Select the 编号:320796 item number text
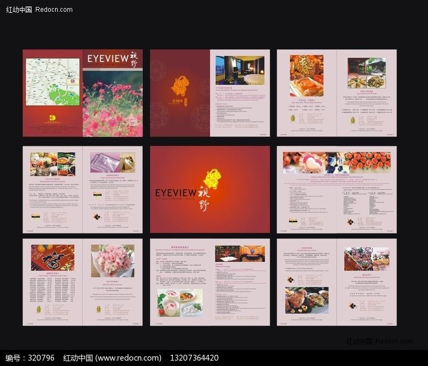 tap(30, 358)
